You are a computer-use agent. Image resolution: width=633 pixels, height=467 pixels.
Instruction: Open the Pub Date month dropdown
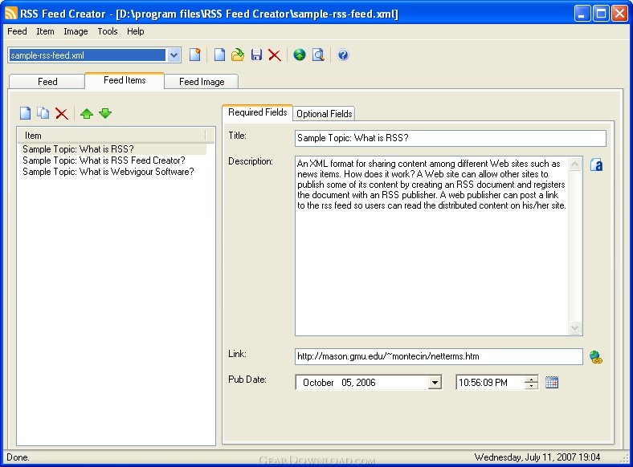435,382
